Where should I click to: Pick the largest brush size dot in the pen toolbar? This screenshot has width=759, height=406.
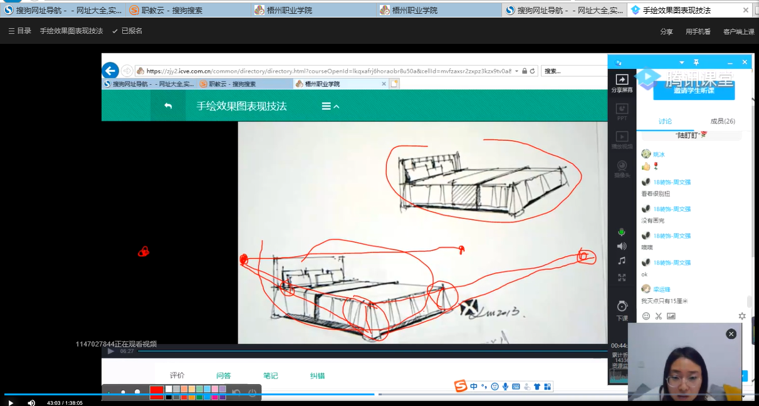pyautogui.click(x=137, y=393)
